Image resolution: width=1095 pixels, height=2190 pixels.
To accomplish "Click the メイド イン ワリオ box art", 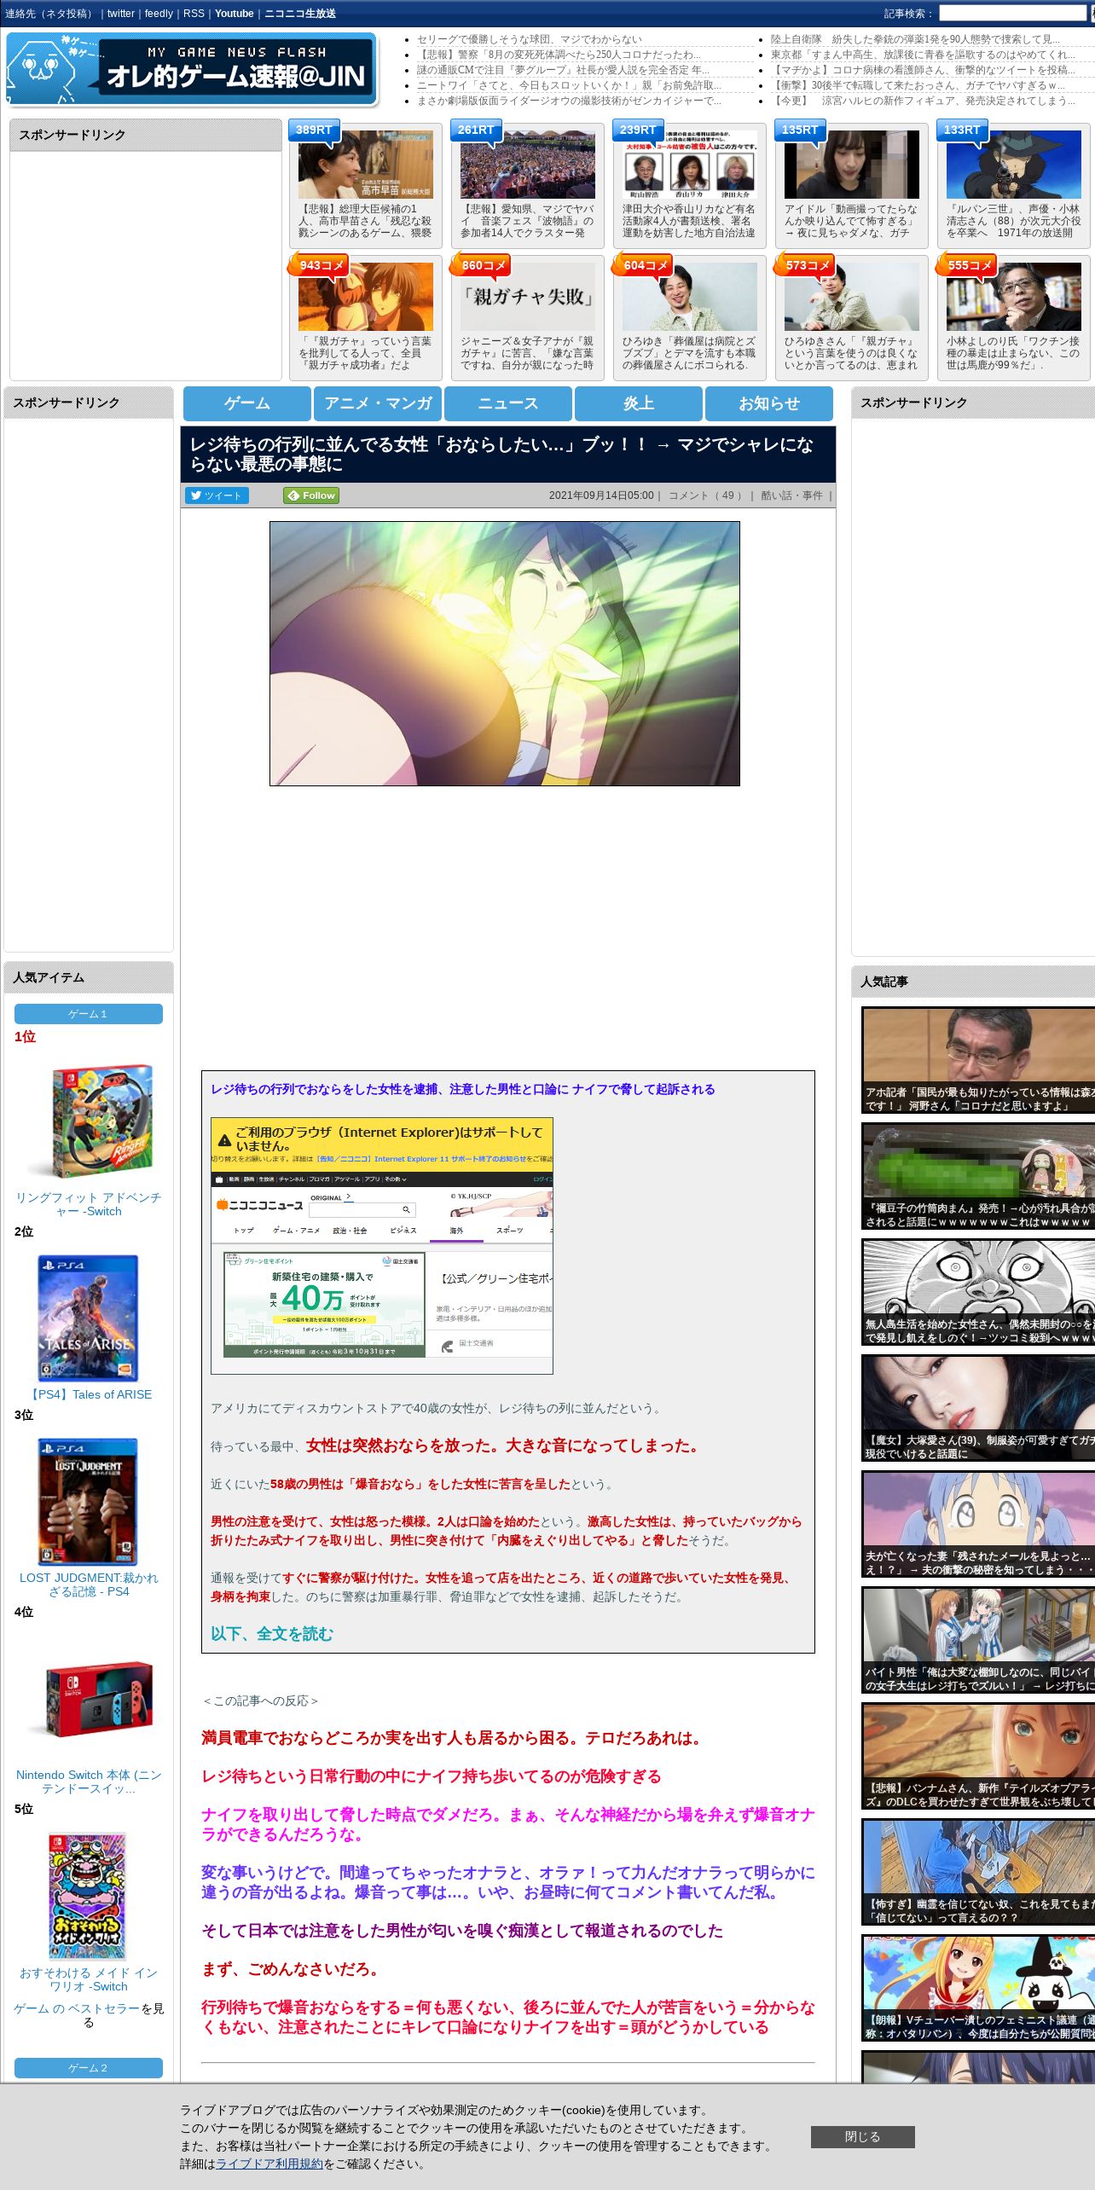I will pyautogui.click(x=89, y=1896).
